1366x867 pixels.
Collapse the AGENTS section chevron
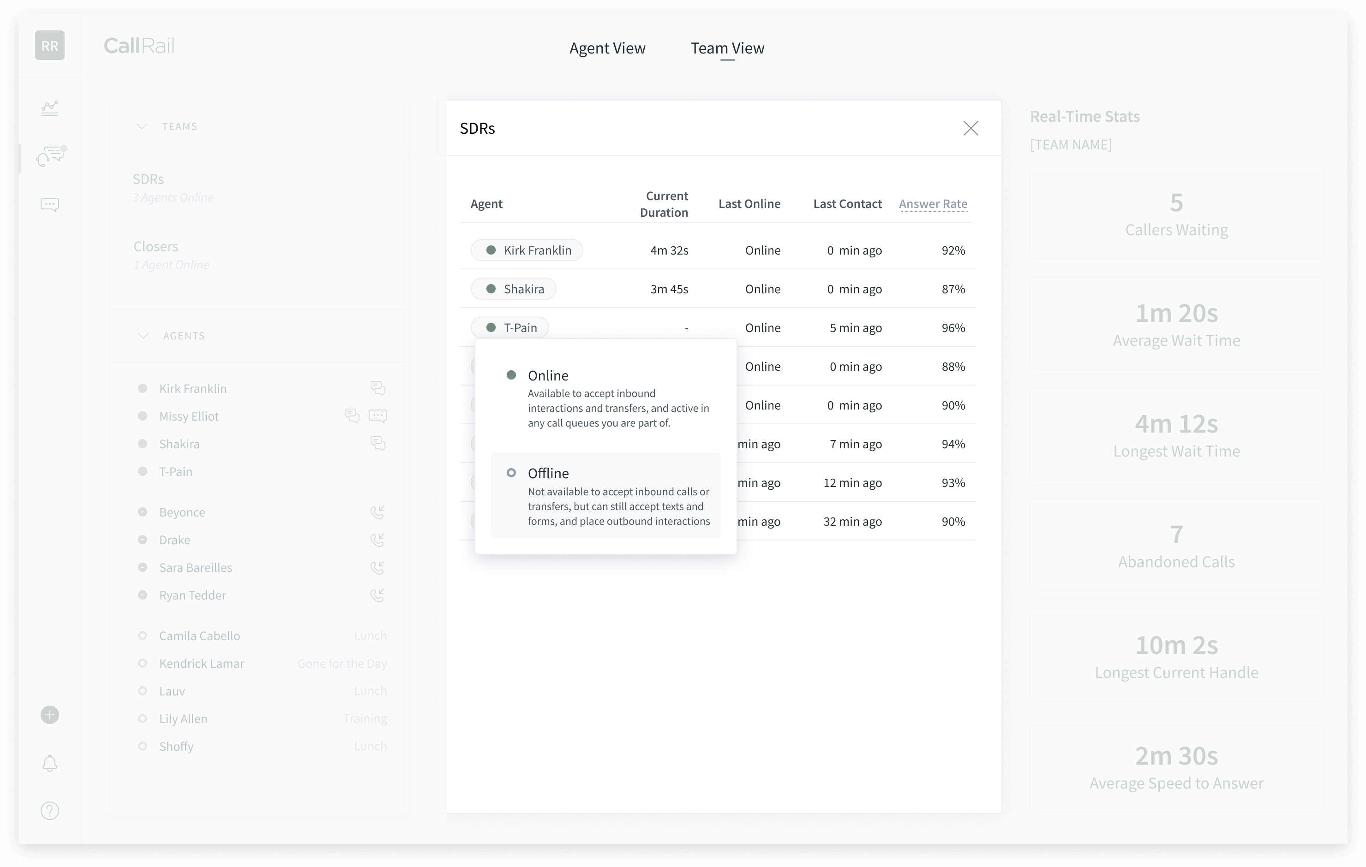click(x=143, y=336)
